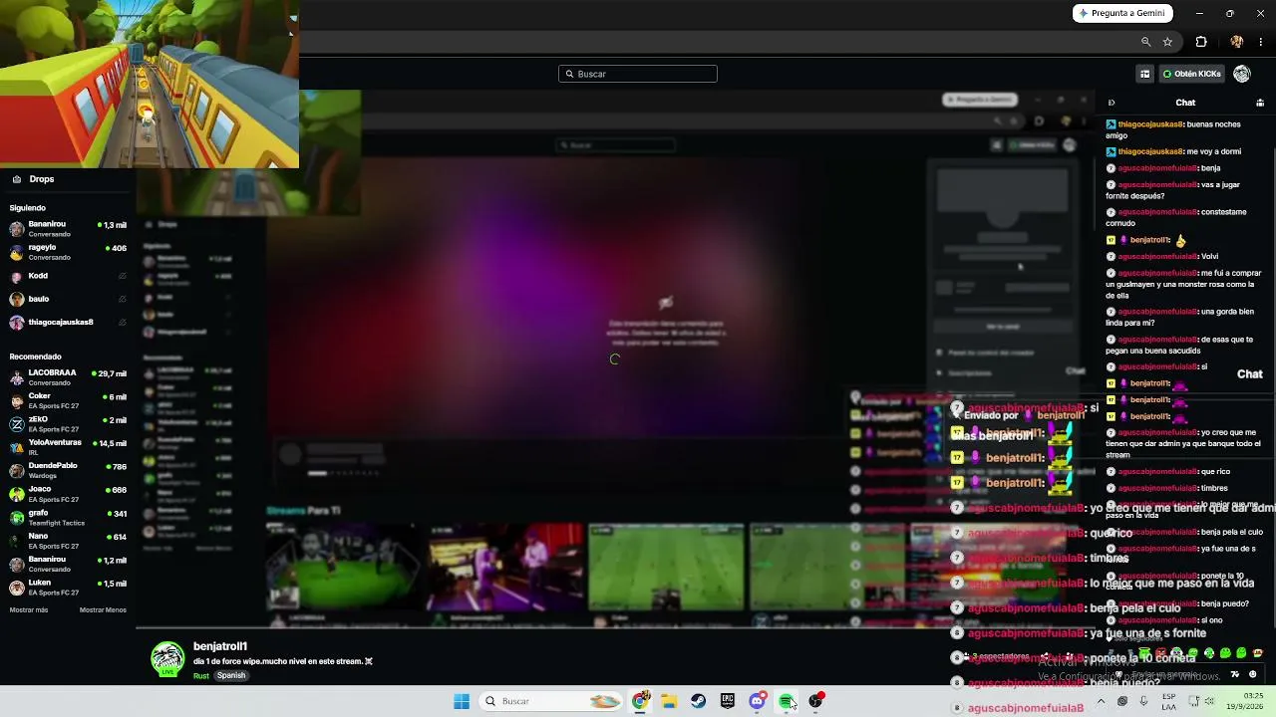Open File Explorer from taskbar
The width and height of the screenshot is (1276, 717).
[x=669, y=701]
